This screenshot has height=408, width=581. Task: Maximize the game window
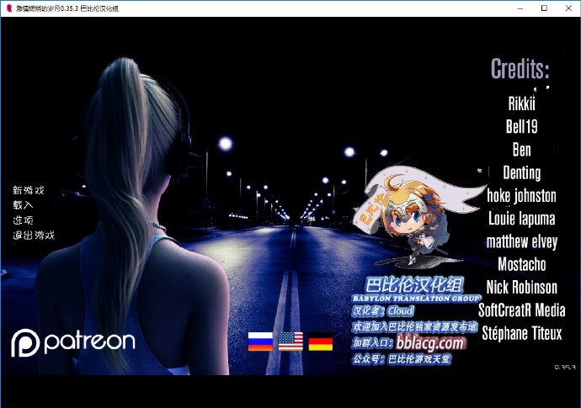544,8
